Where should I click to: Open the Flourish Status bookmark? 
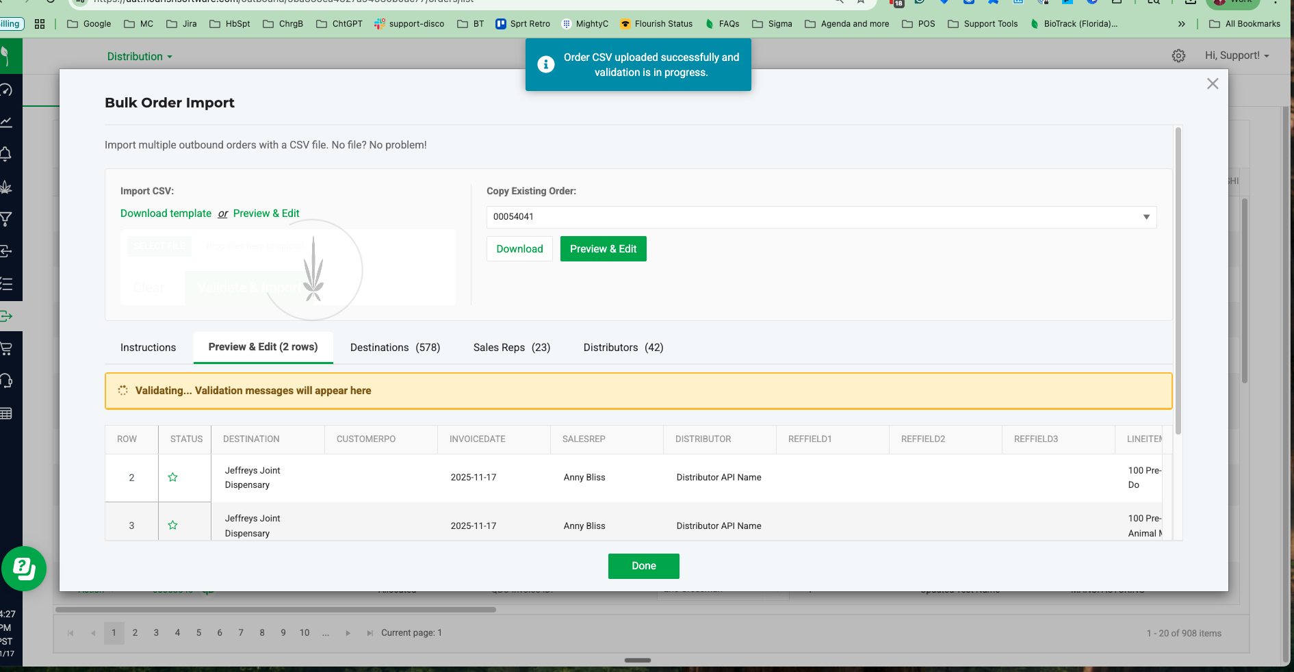656,24
